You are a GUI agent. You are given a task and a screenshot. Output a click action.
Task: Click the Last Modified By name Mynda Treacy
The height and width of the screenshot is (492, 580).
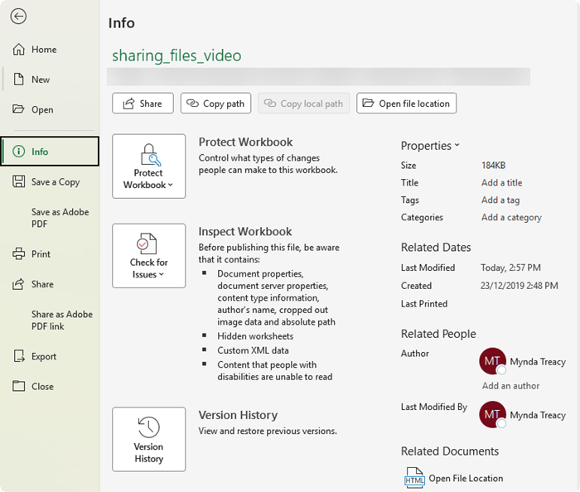click(x=538, y=415)
